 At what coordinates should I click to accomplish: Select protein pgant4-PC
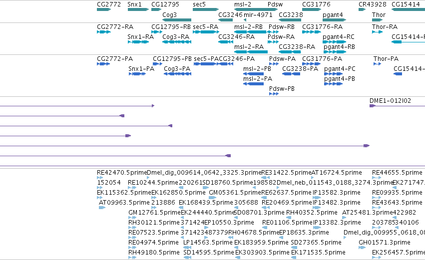click(x=340, y=69)
